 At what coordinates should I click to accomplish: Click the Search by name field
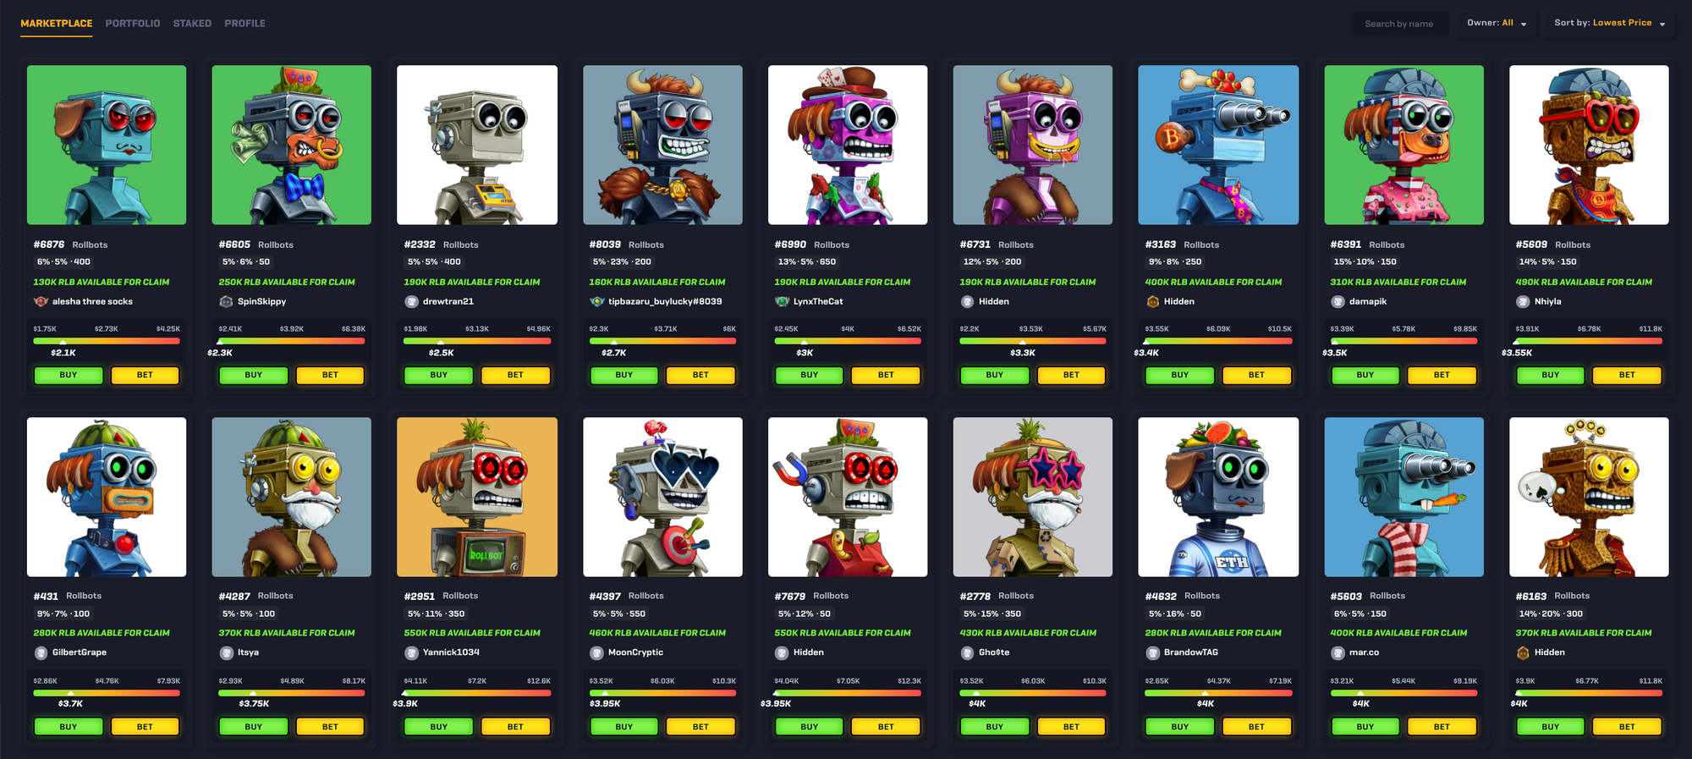point(1400,24)
